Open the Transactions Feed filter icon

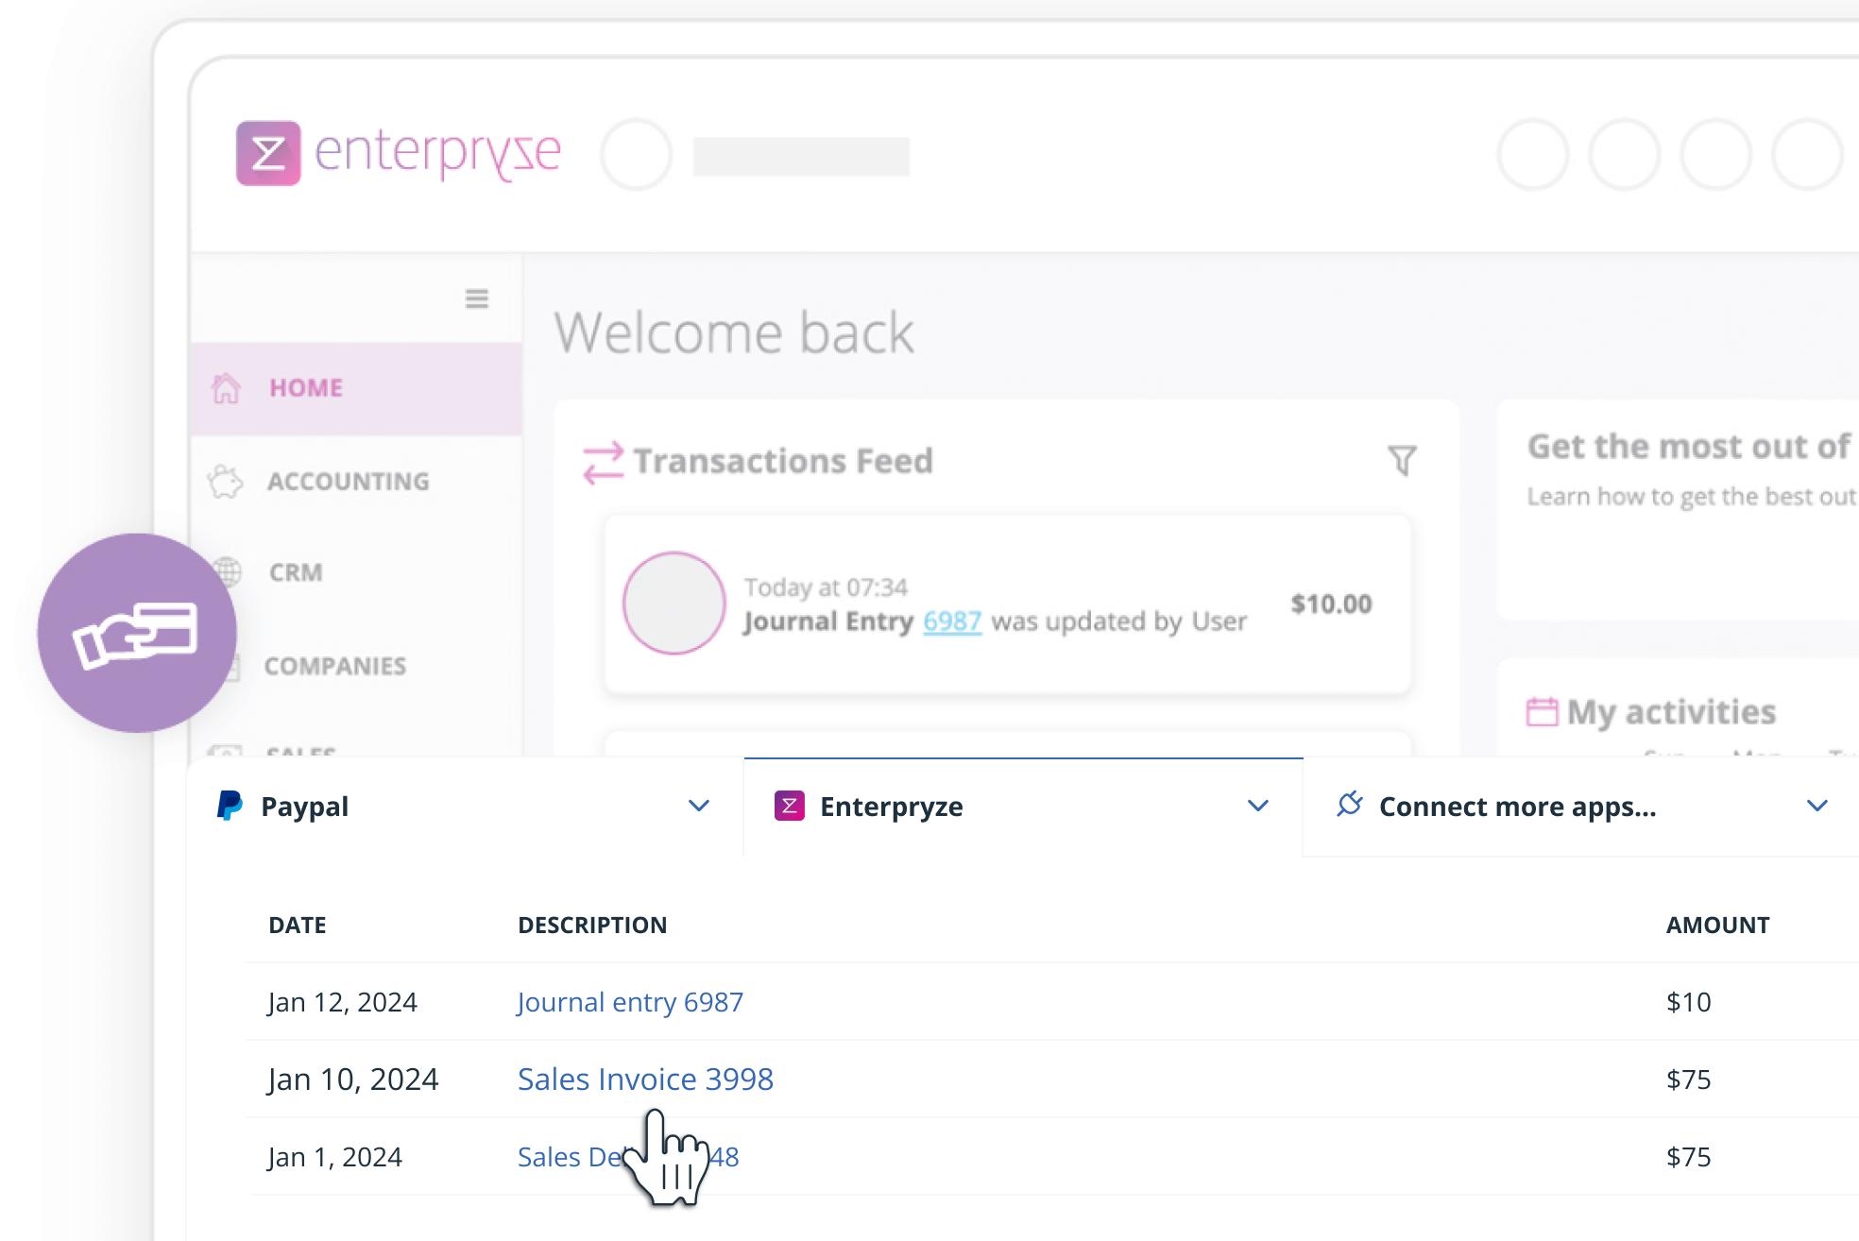tap(1402, 461)
